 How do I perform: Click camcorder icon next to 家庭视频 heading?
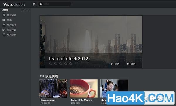point(42,76)
